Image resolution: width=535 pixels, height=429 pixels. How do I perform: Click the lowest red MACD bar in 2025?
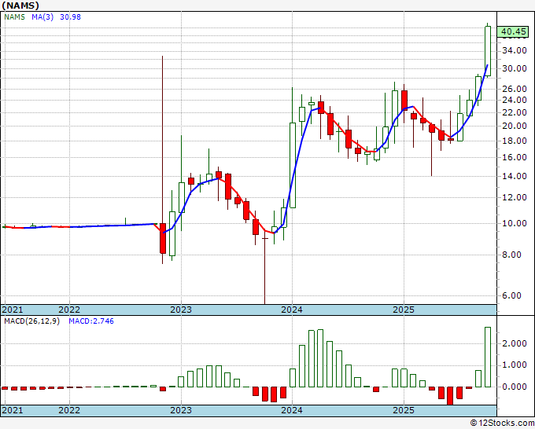(x=450, y=395)
